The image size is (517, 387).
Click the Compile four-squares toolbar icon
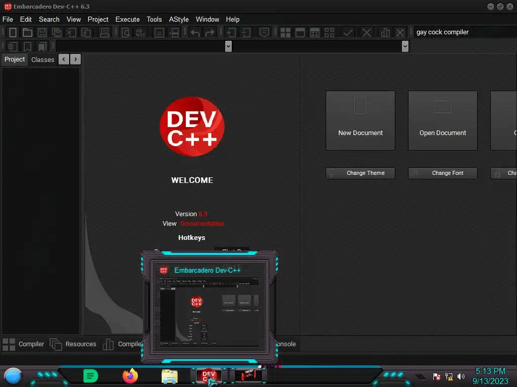pos(285,32)
